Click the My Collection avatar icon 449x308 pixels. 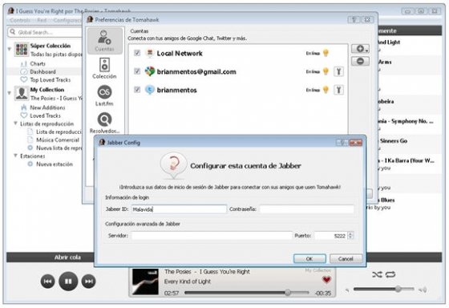point(22,93)
